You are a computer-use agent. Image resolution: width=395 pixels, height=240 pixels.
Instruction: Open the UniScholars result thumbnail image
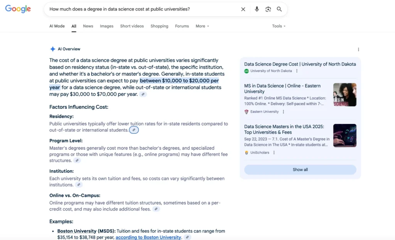click(x=344, y=135)
